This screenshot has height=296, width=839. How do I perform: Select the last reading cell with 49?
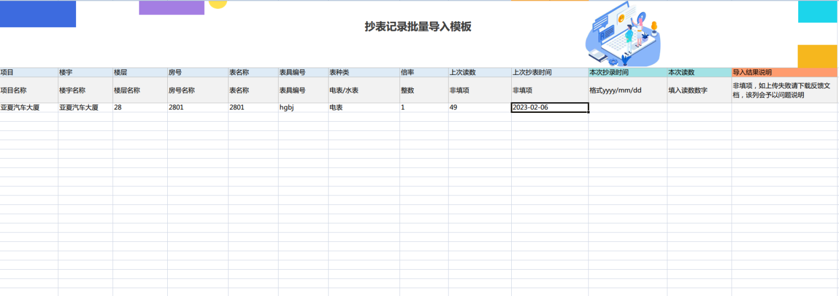(x=479, y=108)
